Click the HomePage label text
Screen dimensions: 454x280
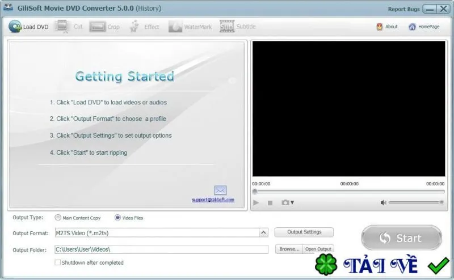(429, 27)
